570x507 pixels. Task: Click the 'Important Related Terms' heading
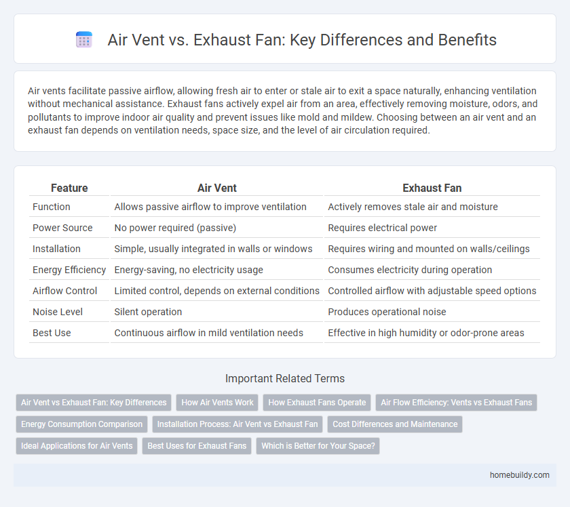coord(284,378)
